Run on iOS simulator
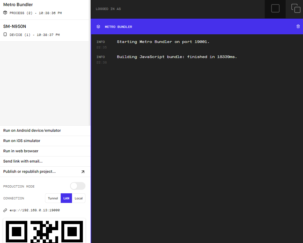Viewport: 303px width, 243px height. pos(45,141)
